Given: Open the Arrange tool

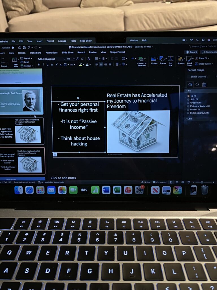Looking at the screenshot, I should pyautogui.click(x=181, y=61).
